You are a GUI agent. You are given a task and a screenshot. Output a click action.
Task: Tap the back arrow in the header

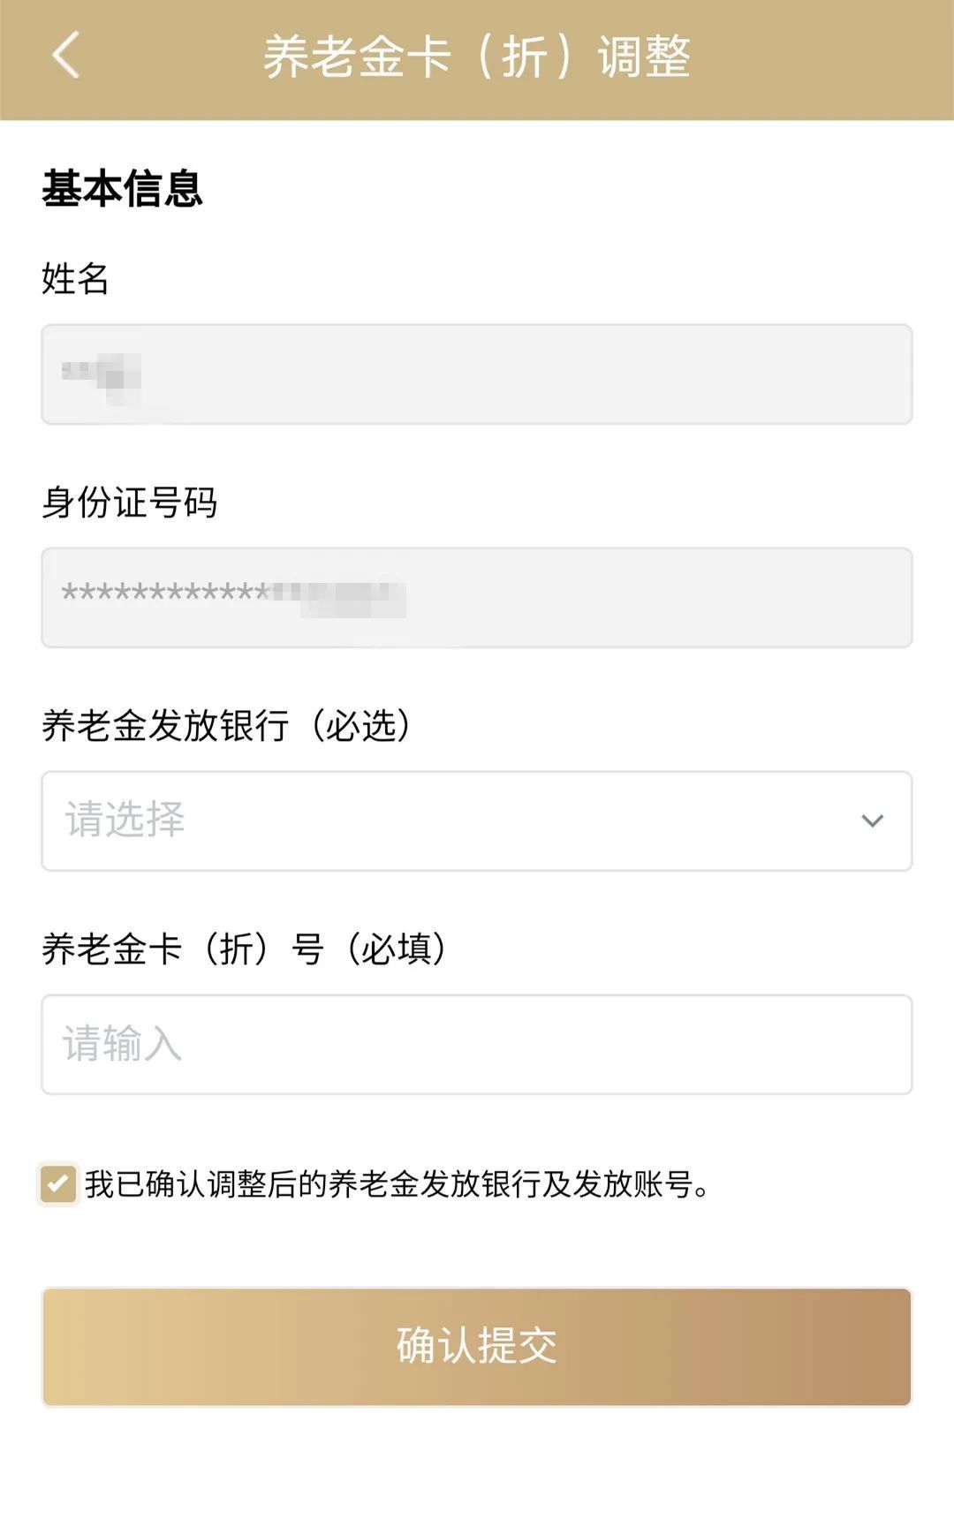point(66,56)
